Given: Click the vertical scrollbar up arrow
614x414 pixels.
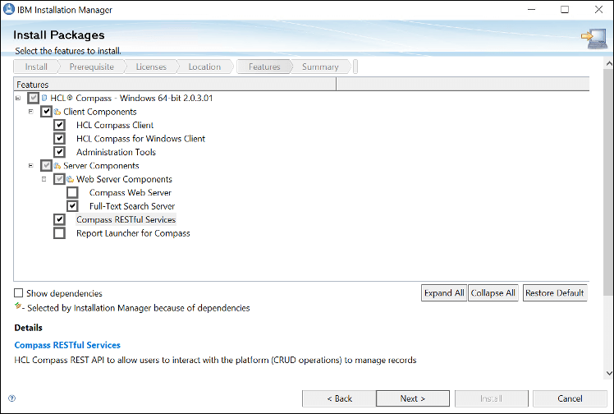Looking at the screenshot, I should (609, 63).
